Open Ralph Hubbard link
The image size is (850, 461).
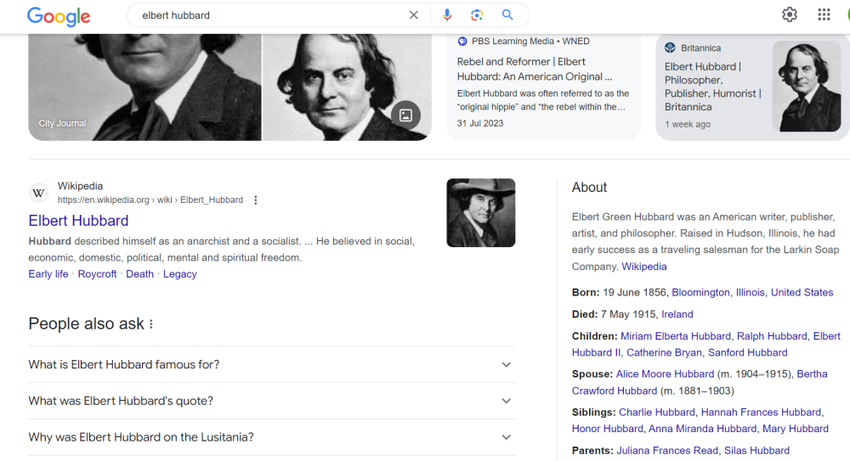(x=772, y=336)
